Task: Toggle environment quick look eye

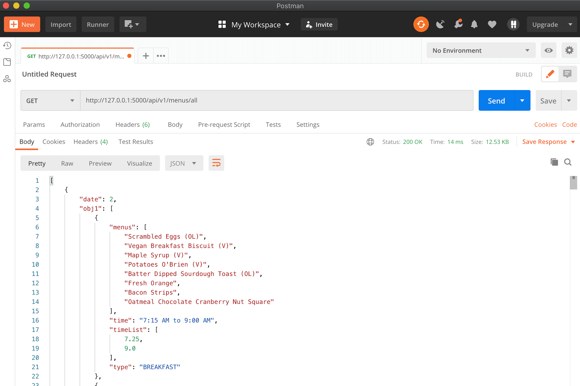Action: point(548,50)
